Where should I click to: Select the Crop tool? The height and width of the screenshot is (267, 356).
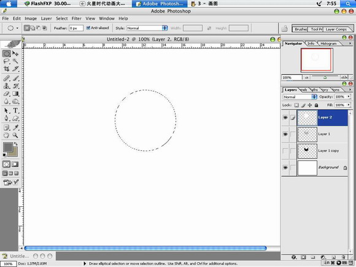tap(6, 69)
